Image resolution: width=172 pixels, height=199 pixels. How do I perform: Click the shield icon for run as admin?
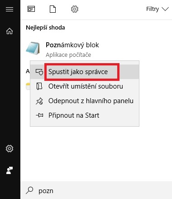click(x=39, y=72)
